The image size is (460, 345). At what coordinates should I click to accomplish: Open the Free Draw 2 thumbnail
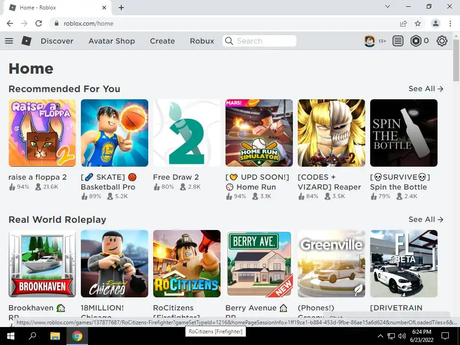tap(187, 133)
